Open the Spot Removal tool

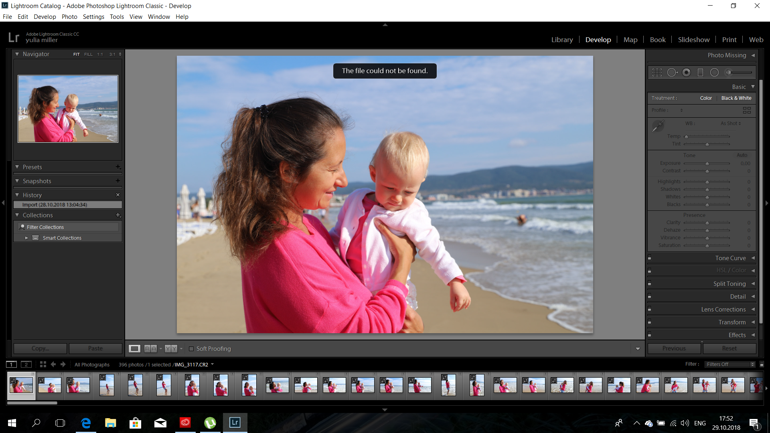pos(672,72)
